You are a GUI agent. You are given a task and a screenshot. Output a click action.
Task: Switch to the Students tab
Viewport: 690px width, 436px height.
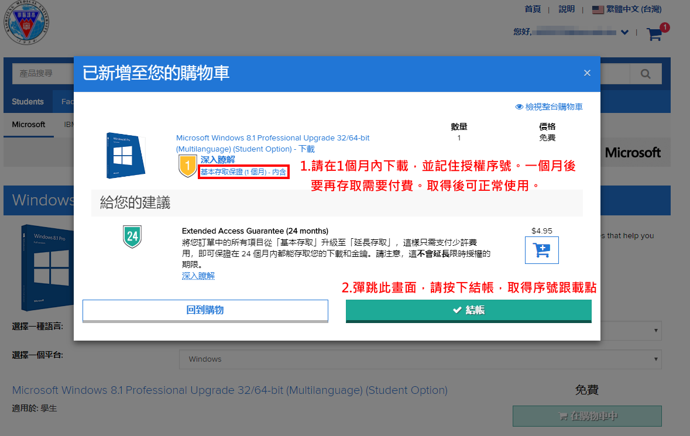pos(28,102)
